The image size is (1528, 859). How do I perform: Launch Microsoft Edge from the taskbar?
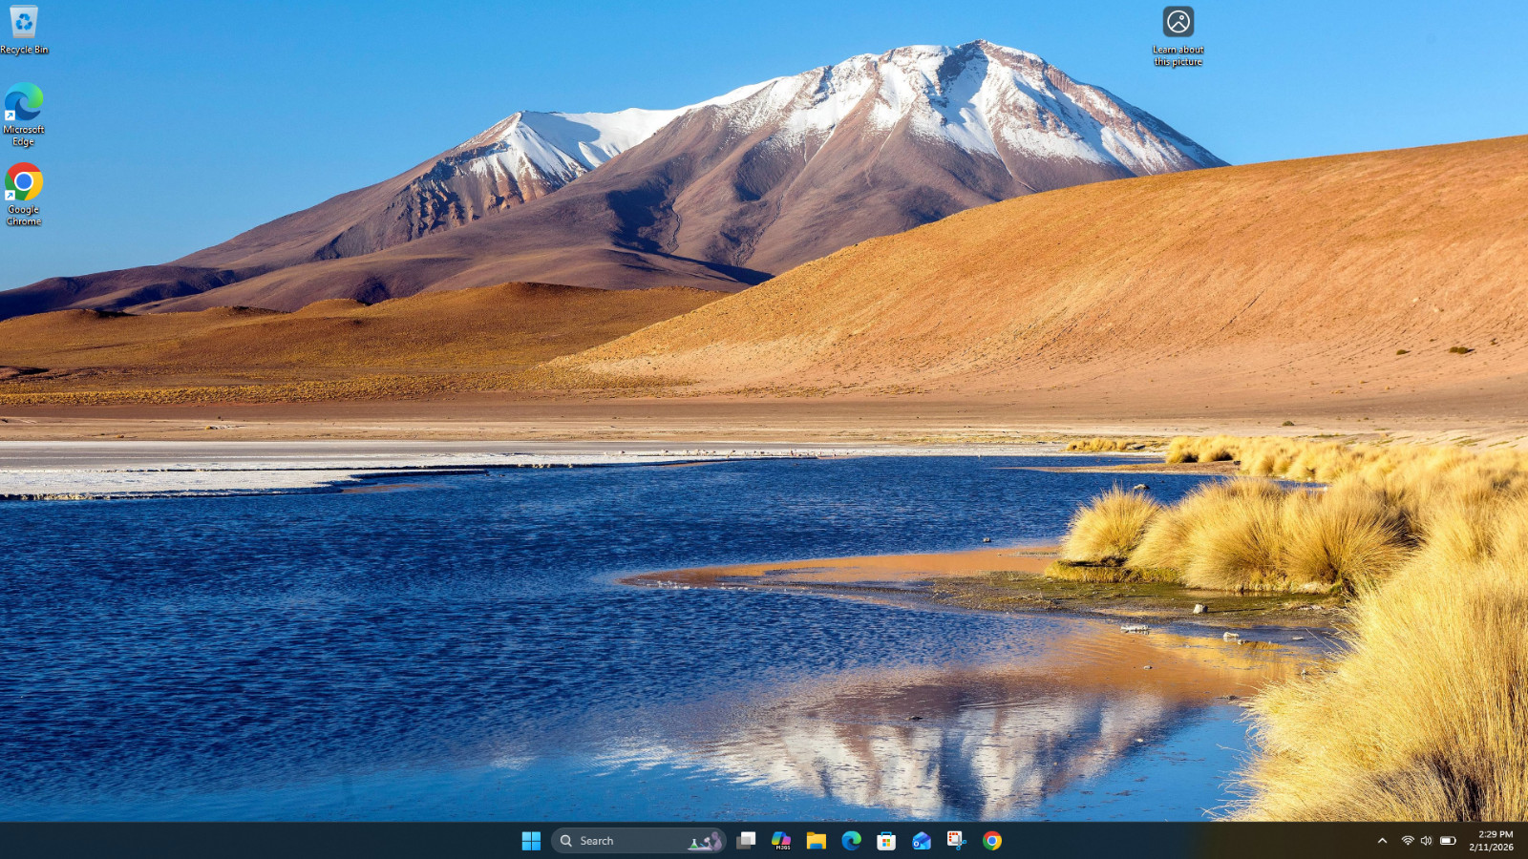click(851, 841)
